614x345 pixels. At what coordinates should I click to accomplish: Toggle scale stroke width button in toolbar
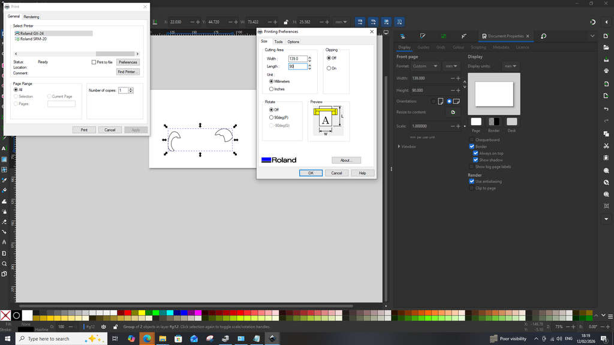click(360, 22)
